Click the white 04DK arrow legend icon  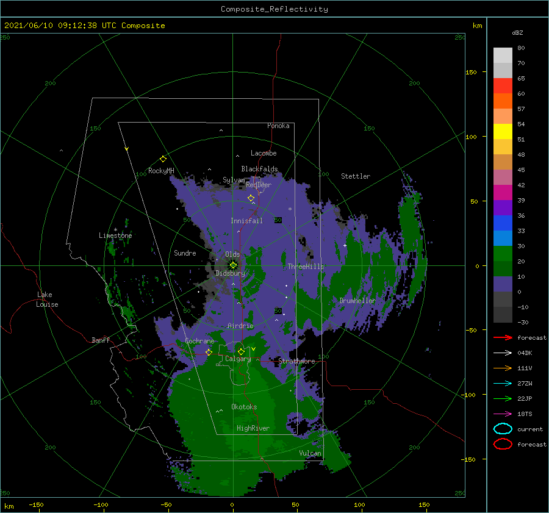tap(503, 353)
